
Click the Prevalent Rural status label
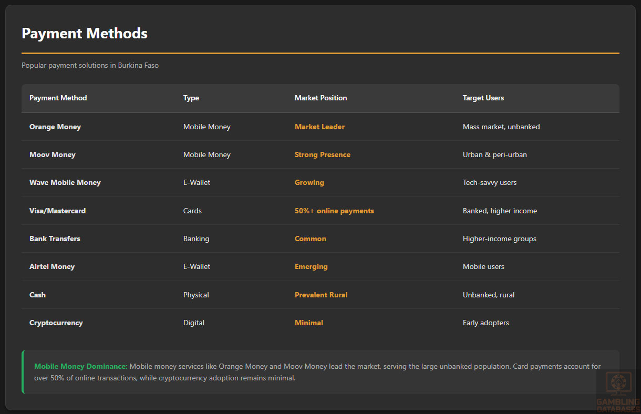(x=321, y=295)
